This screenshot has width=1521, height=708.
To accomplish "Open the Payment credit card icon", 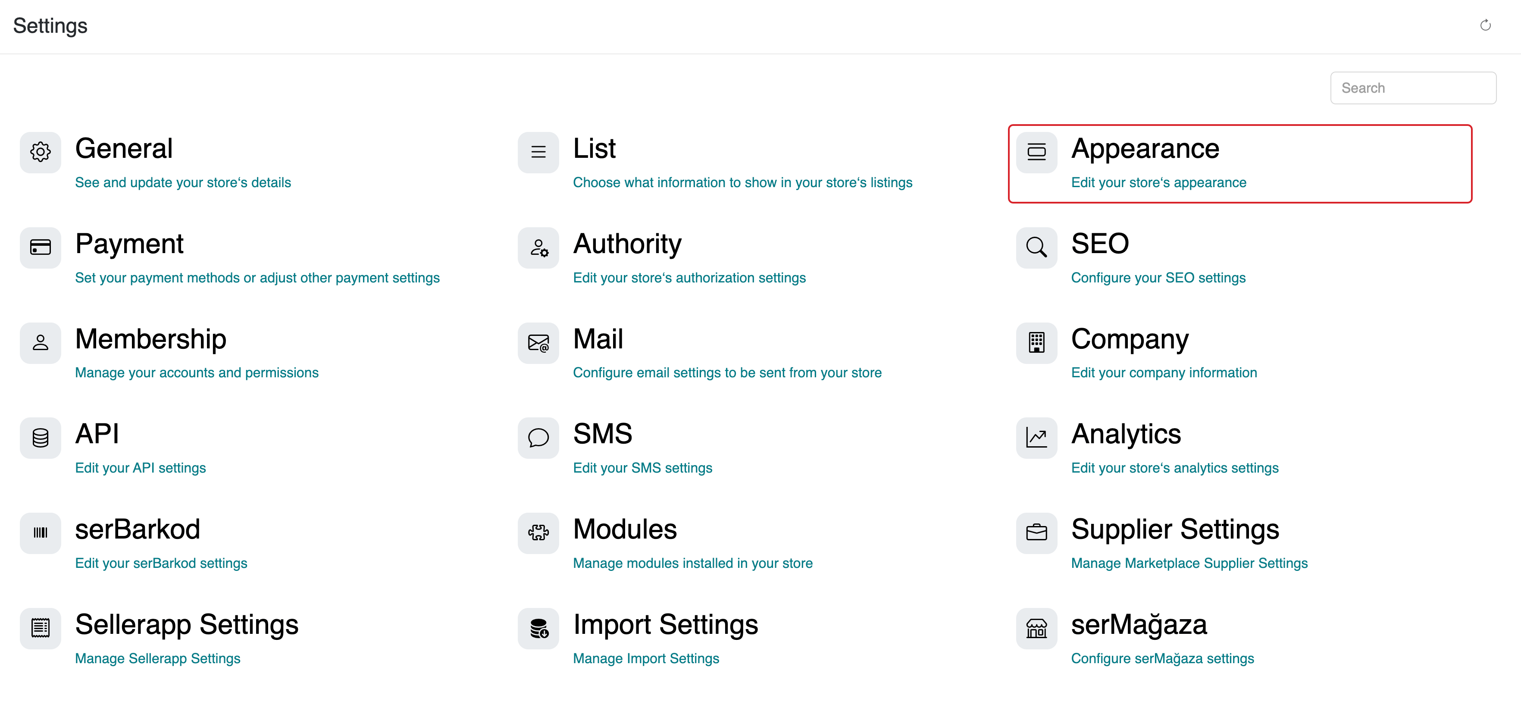I will [x=40, y=247].
